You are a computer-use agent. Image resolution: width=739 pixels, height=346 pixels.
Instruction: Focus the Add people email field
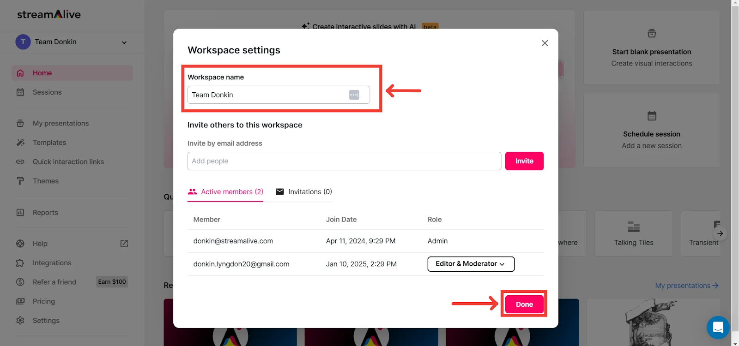[344, 161]
